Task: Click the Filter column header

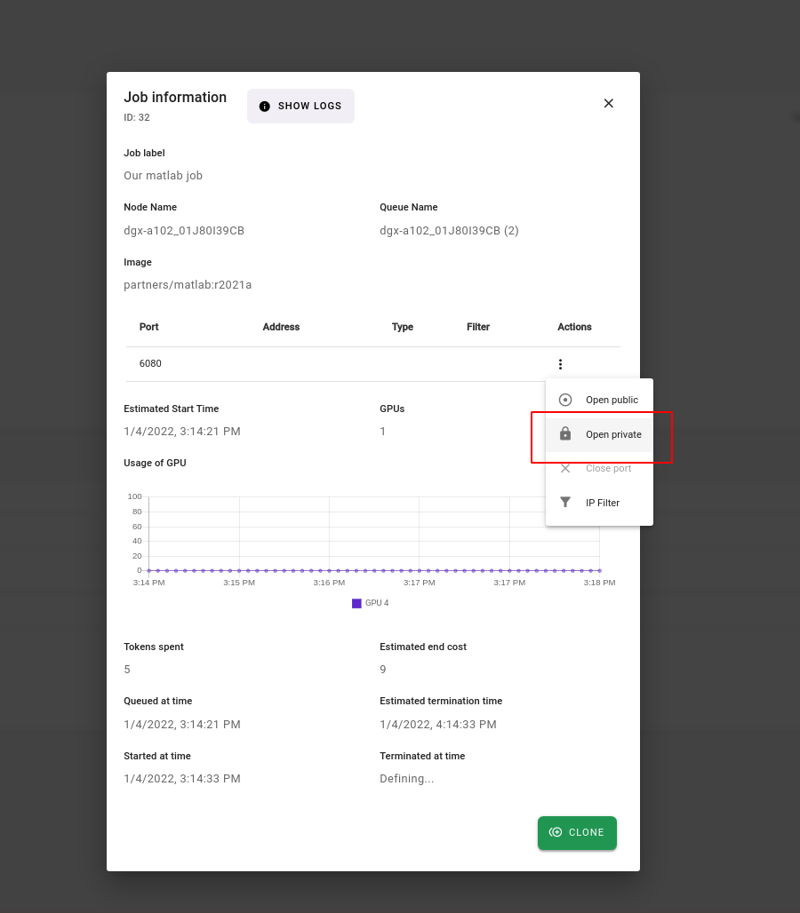Action: pos(478,327)
